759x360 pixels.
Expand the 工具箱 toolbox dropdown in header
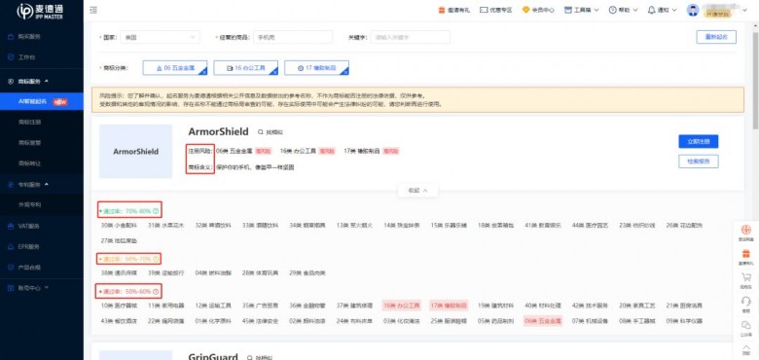click(x=596, y=10)
